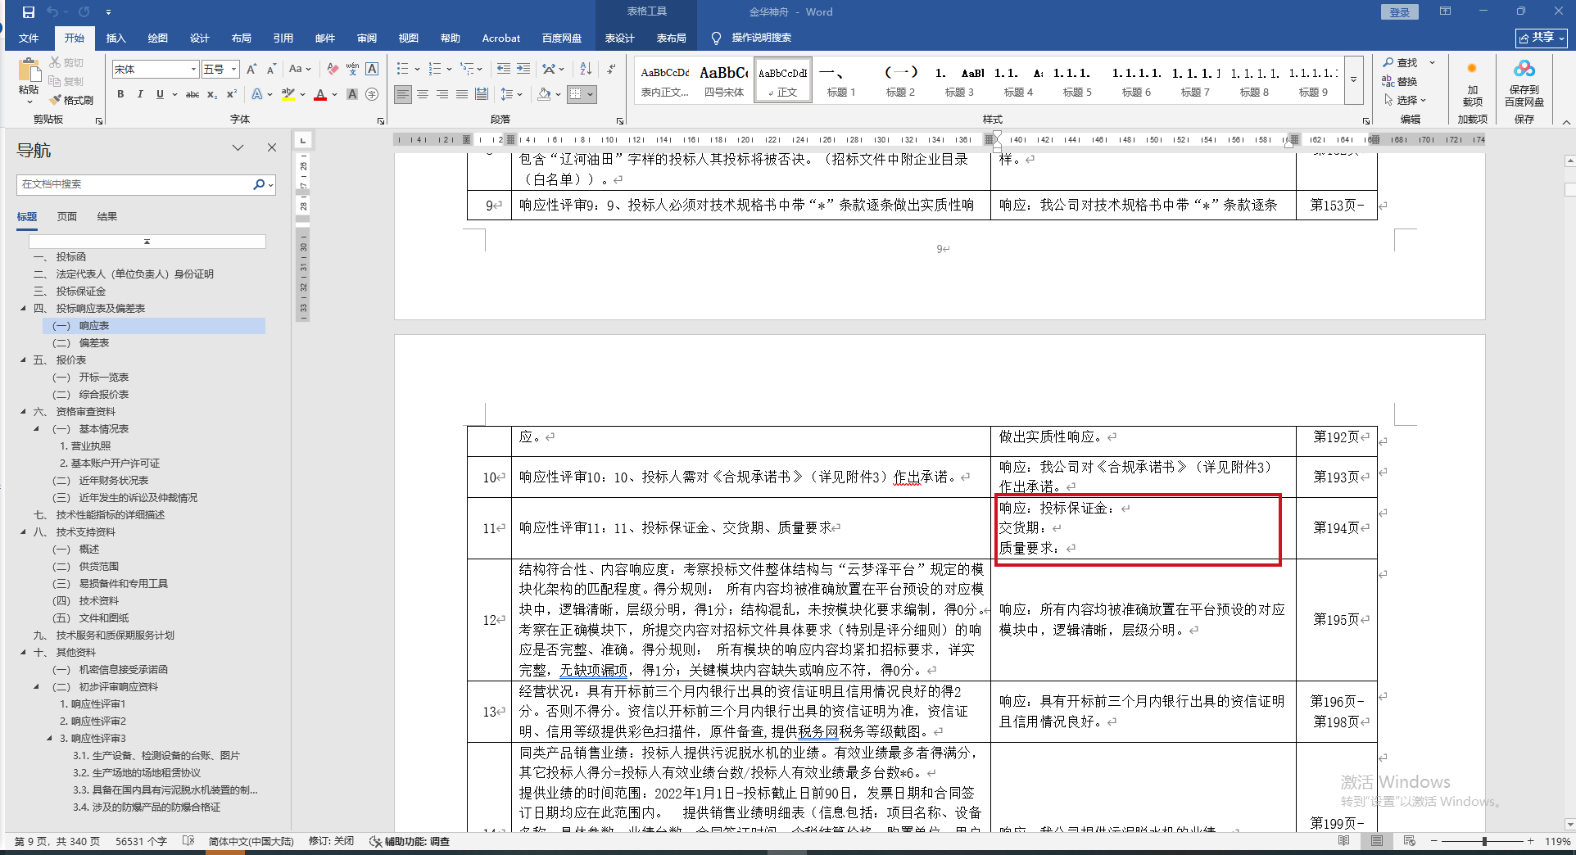The image size is (1576, 855).
Task: Open the 插入 ribbon tab
Action: [115, 38]
